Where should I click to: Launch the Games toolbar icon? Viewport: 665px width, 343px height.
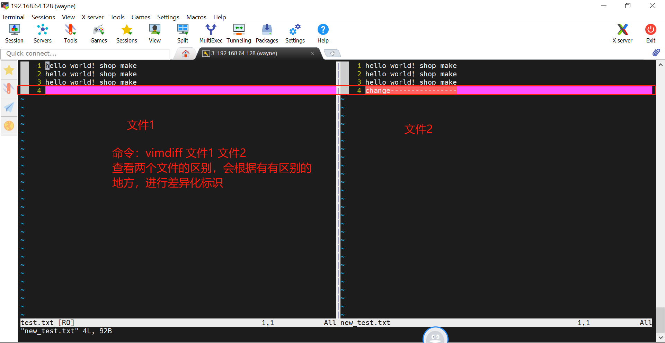pos(99,34)
